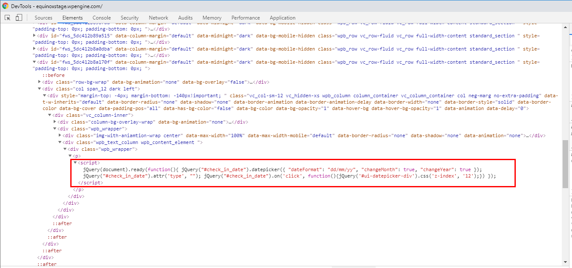Click the inspect element picker icon

coord(8,17)
